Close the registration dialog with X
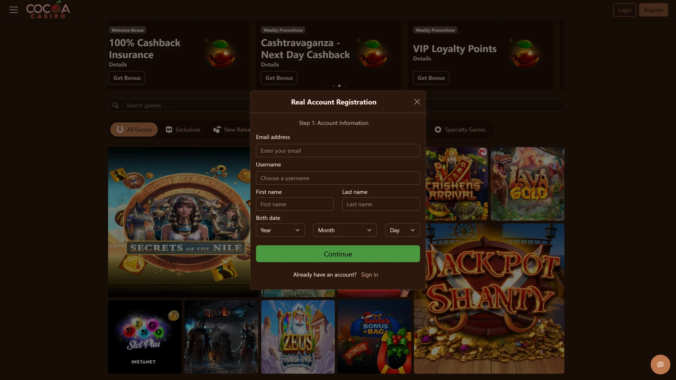This screenshot has width=676, height=380. pos(417,102)
